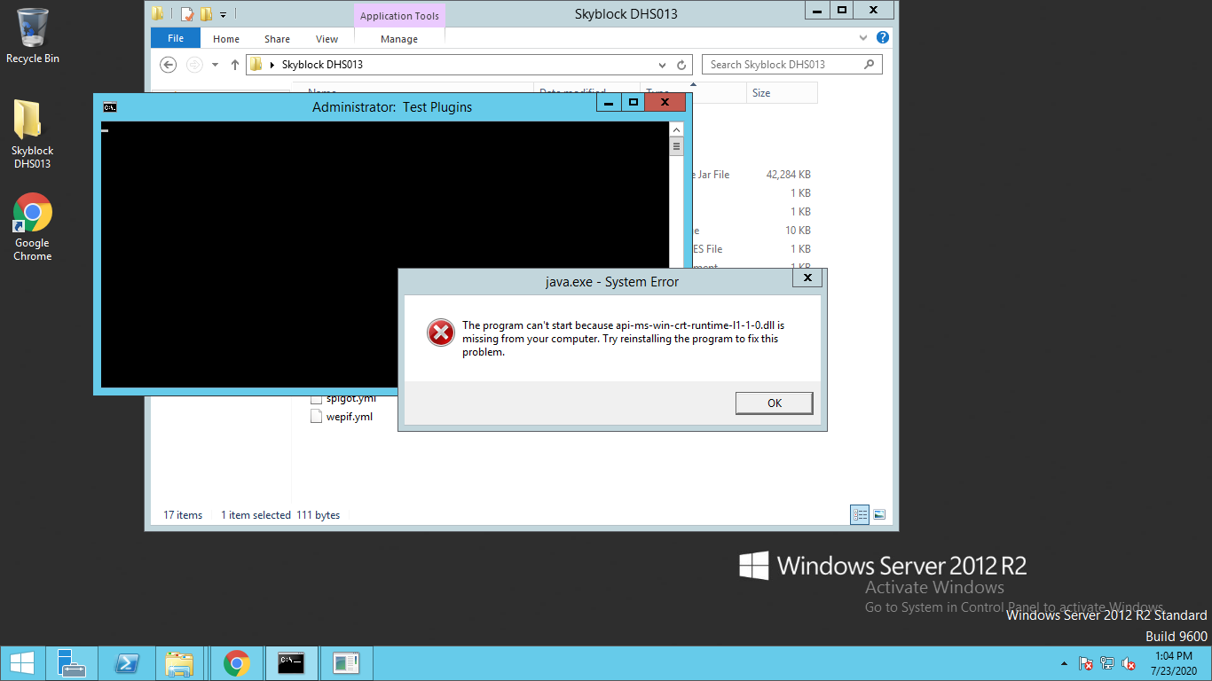Click the New Folder icon in Quick Access Toolbar
The image size is (1212, 681).
point(206,13)
